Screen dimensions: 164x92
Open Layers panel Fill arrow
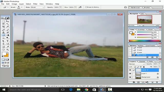[159, 67]
